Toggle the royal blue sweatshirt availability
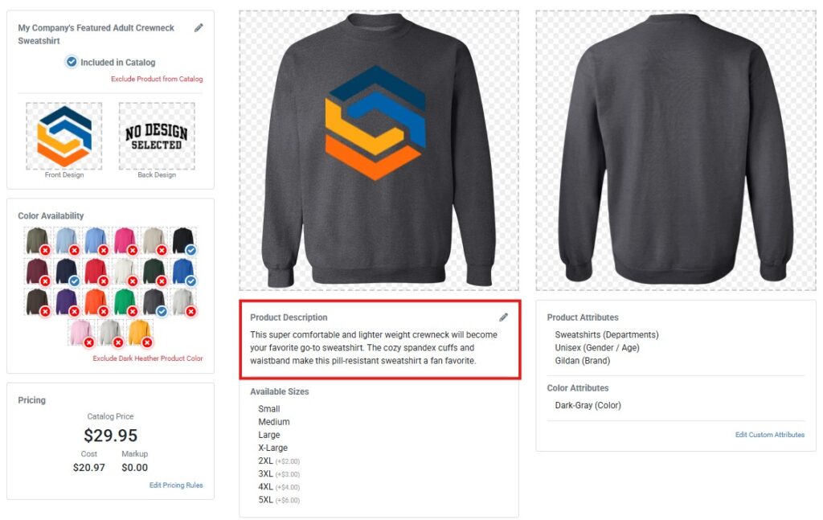This screenshot has height=520, width=823. (184, 272)
